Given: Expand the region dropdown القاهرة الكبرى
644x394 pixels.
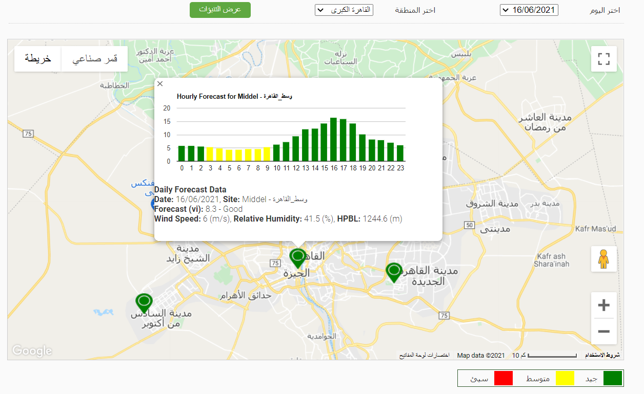Looking at the screenshot, I should tap(344, 10).
